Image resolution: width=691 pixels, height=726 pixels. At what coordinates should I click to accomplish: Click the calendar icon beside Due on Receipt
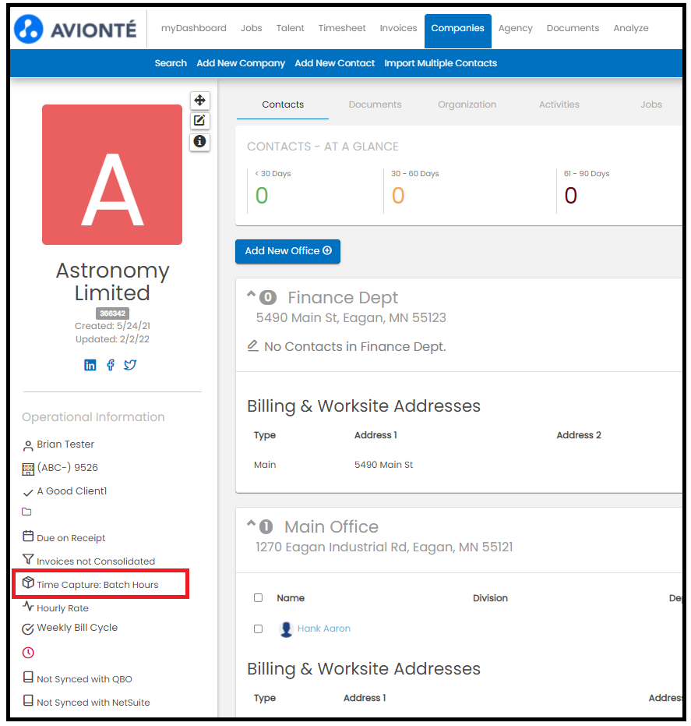pyautogui.click(x=28, y=537)
